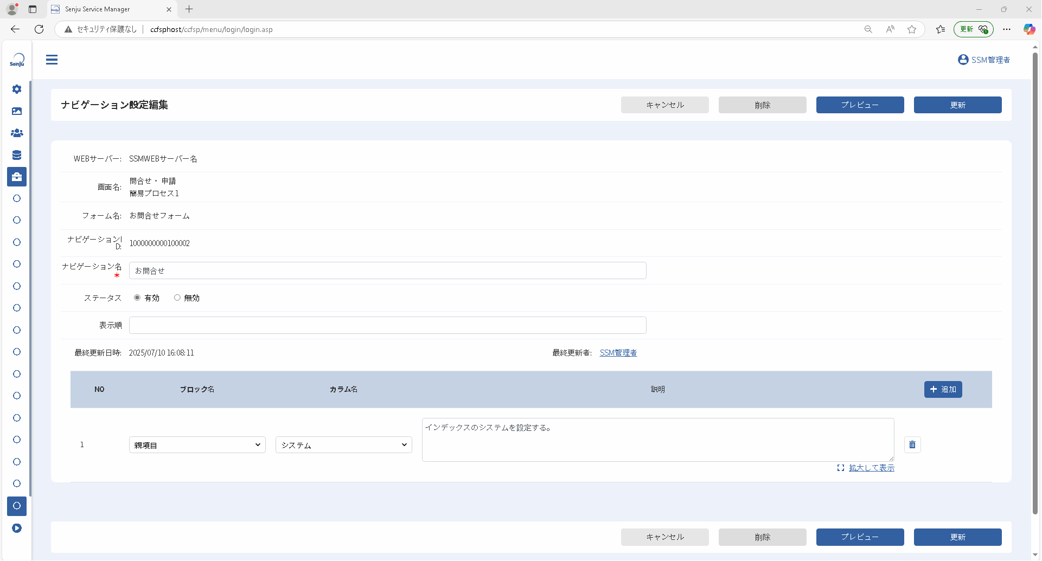This screenshot has width=1042, height=561.
Task: Click the bottom 削除 button
Action: (763, 537)
